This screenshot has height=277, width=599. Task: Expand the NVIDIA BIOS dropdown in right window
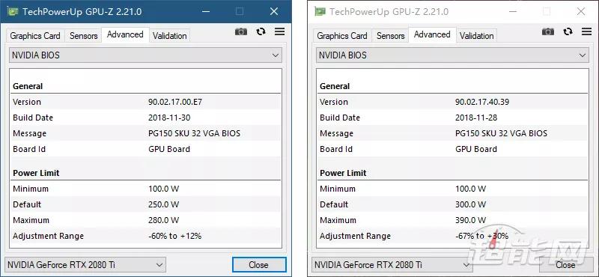coord(453,55)
